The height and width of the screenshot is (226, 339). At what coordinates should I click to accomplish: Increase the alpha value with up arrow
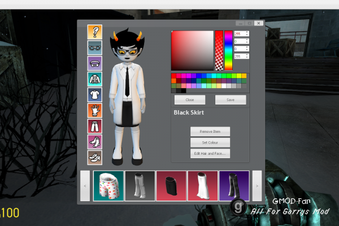(x=247, y=54)
